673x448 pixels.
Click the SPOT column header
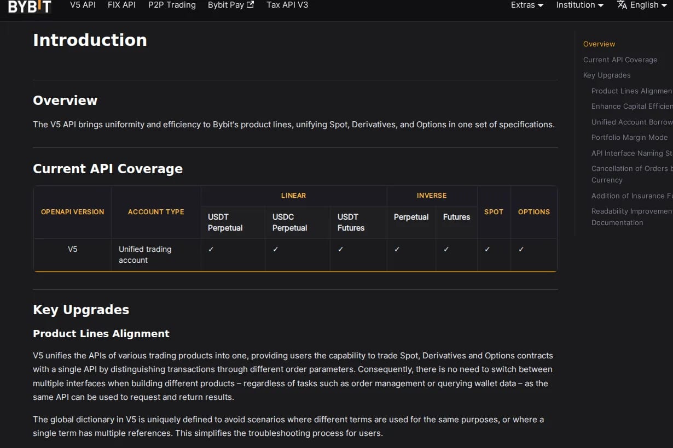[x=494, y=212]
